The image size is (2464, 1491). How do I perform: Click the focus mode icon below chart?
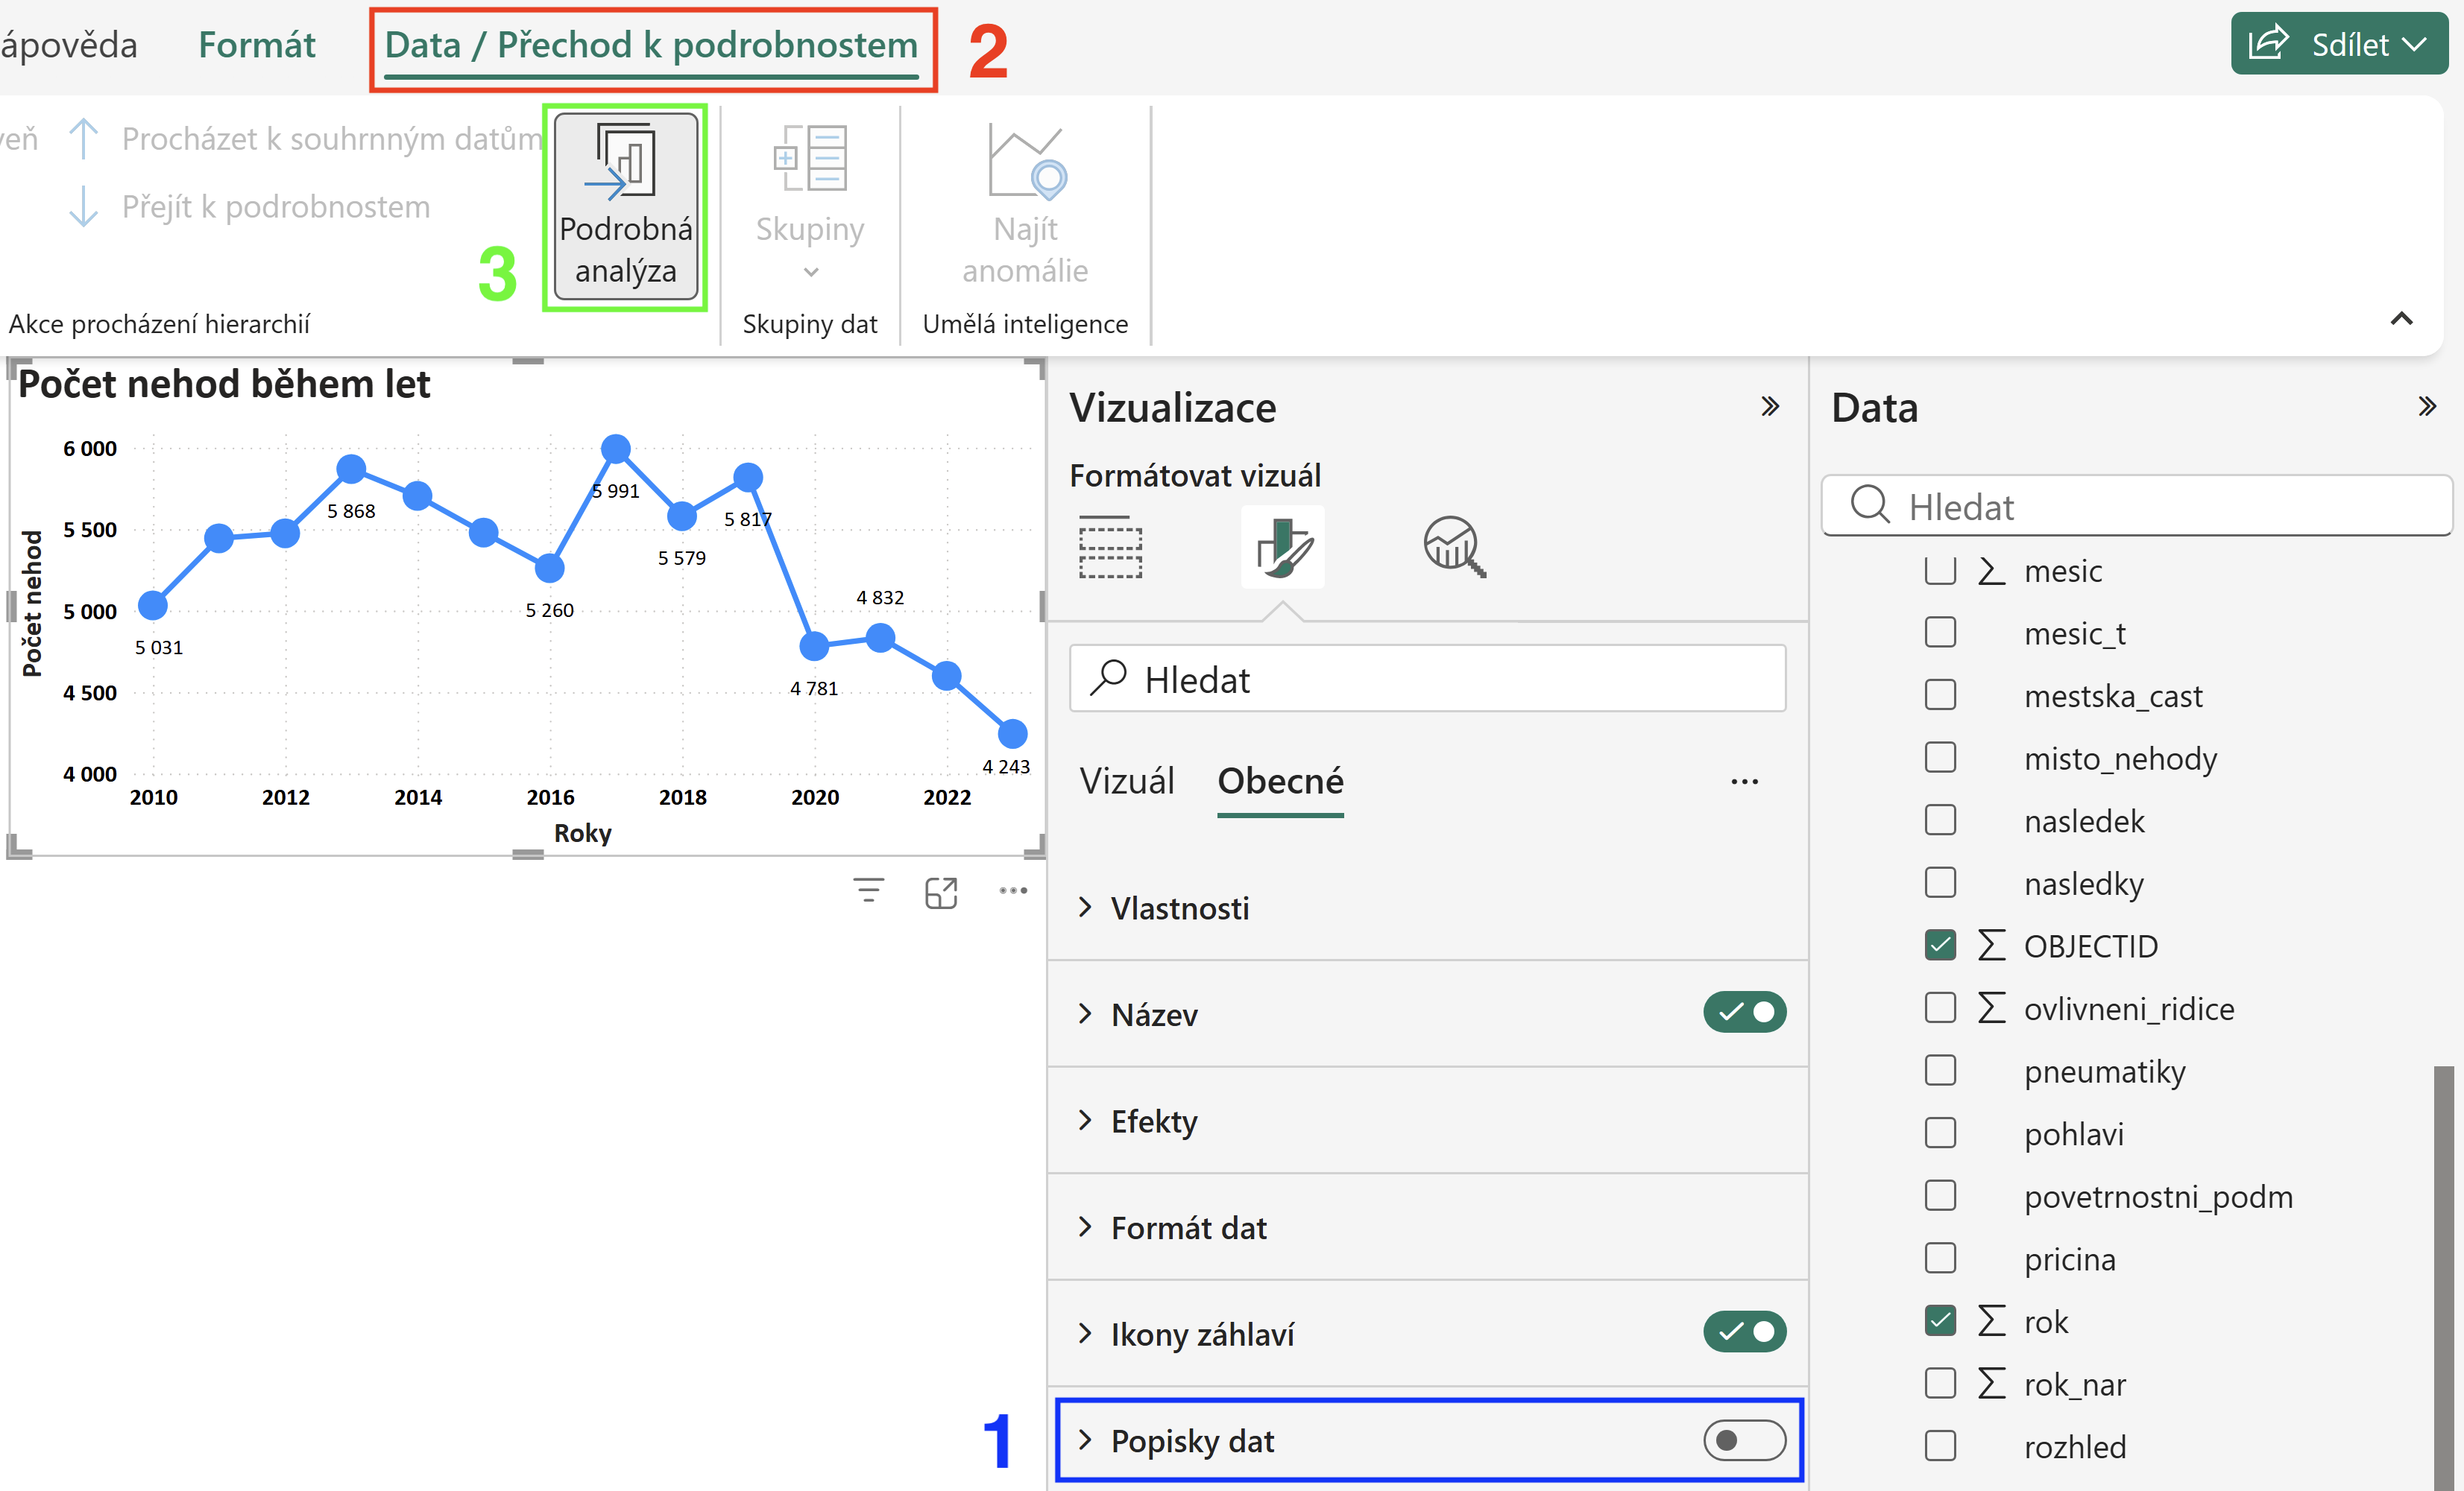[941, 893]
